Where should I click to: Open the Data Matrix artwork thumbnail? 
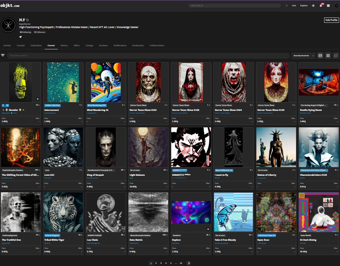coord(148,212)
